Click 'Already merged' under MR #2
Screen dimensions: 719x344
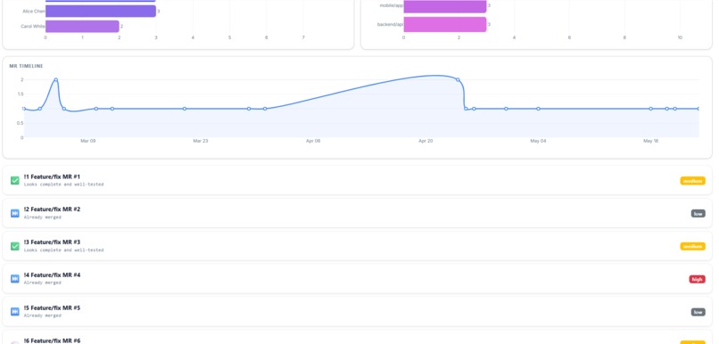pos(42,217)
